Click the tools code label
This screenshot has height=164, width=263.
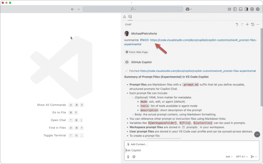pos(145,106)
